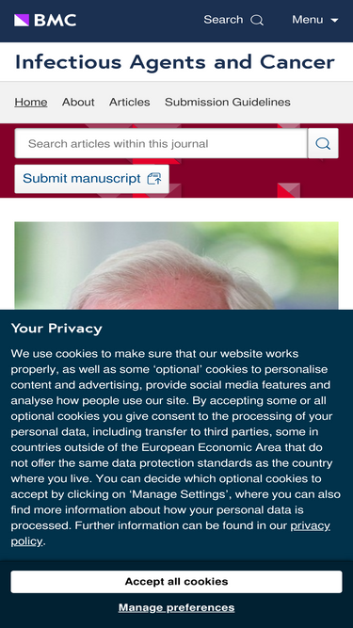Expand the Menu dropdown arrow

334,21
